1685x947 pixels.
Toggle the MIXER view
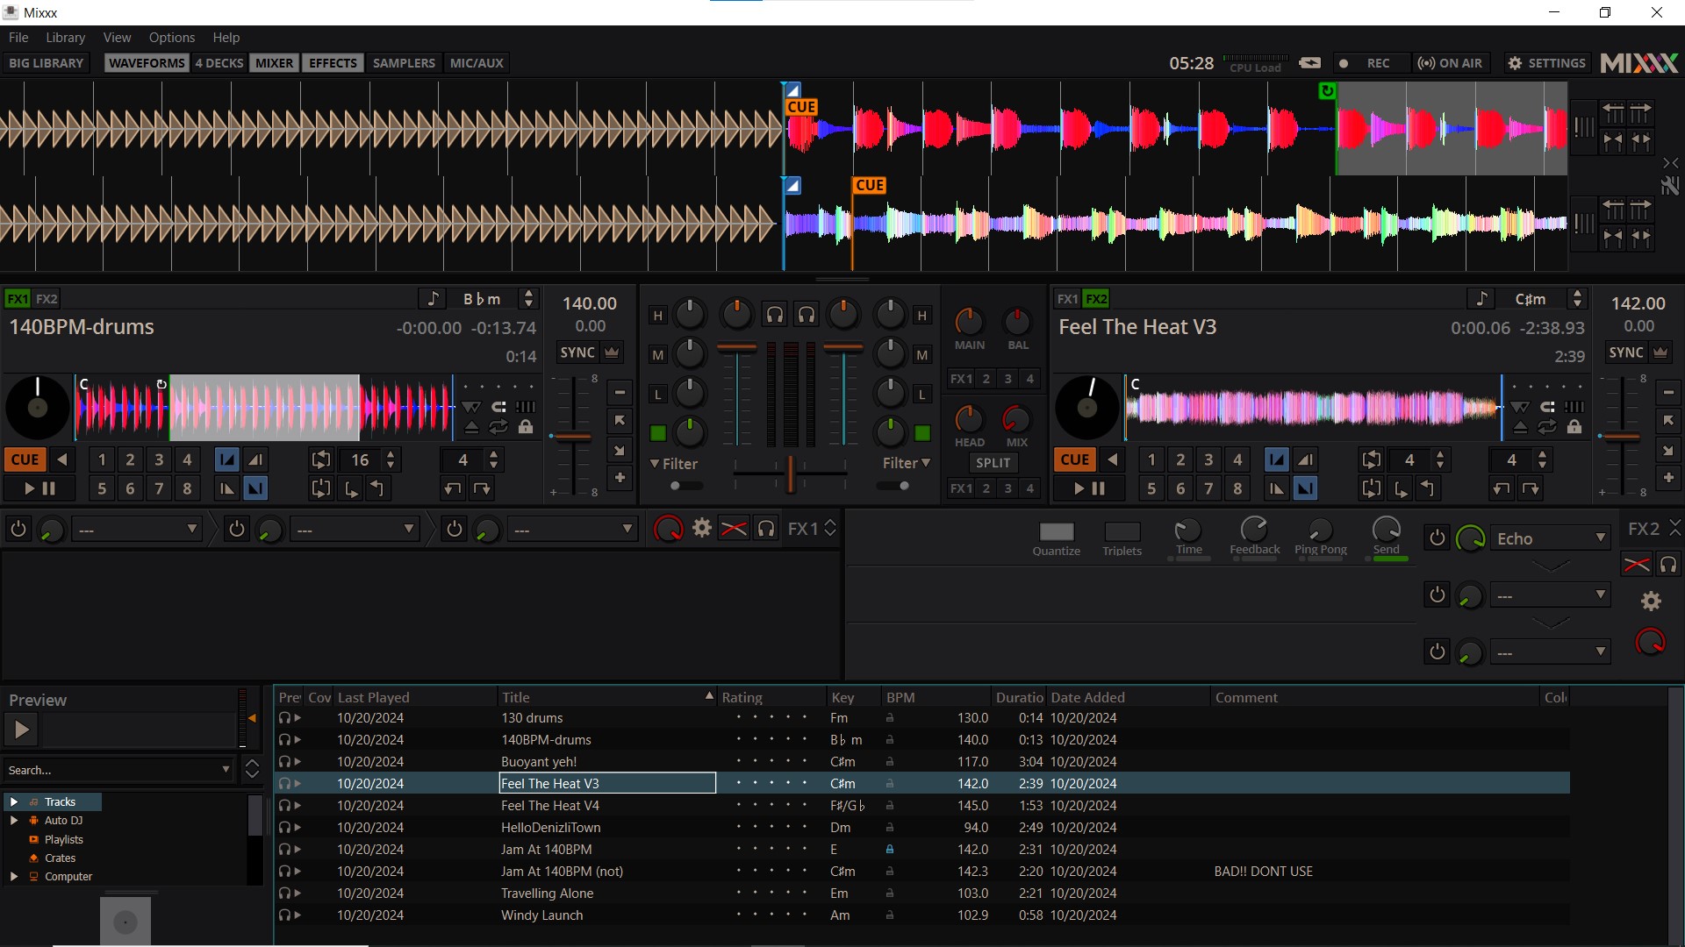tap(274, 63)
